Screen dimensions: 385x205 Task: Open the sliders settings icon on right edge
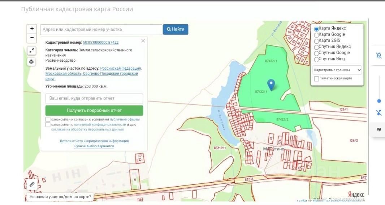point(379,130)
